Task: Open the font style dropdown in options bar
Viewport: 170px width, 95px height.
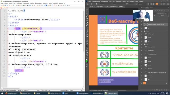Action: [118, 4]
